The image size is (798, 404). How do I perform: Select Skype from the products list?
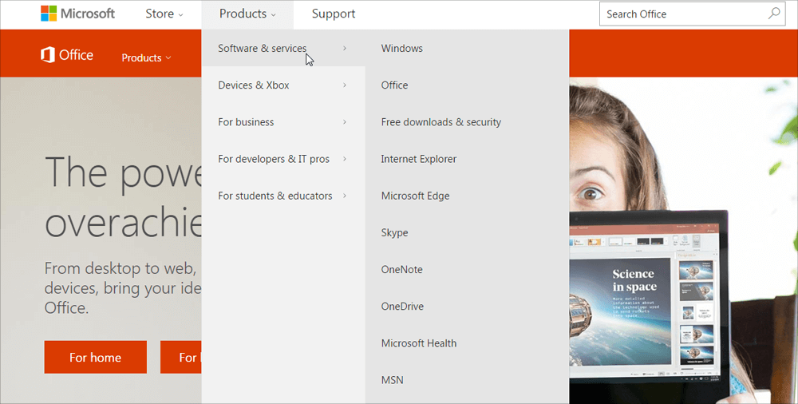tap(394, 232)
